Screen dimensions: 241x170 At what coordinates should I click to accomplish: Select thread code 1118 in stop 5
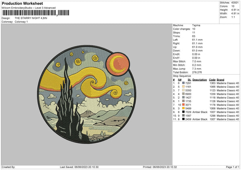pyautogui.click(x=212, y=97)
